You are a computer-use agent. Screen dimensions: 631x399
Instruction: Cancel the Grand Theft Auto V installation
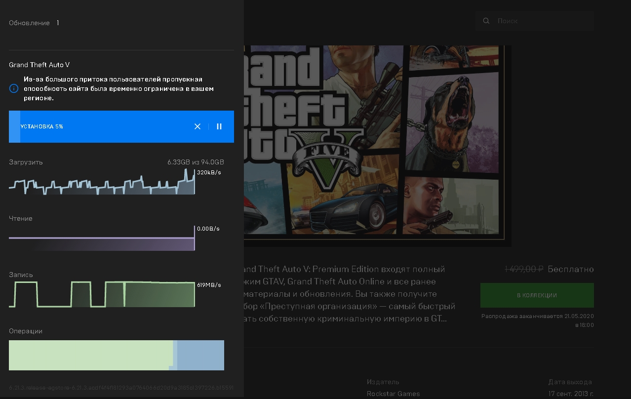click(197, 126)
